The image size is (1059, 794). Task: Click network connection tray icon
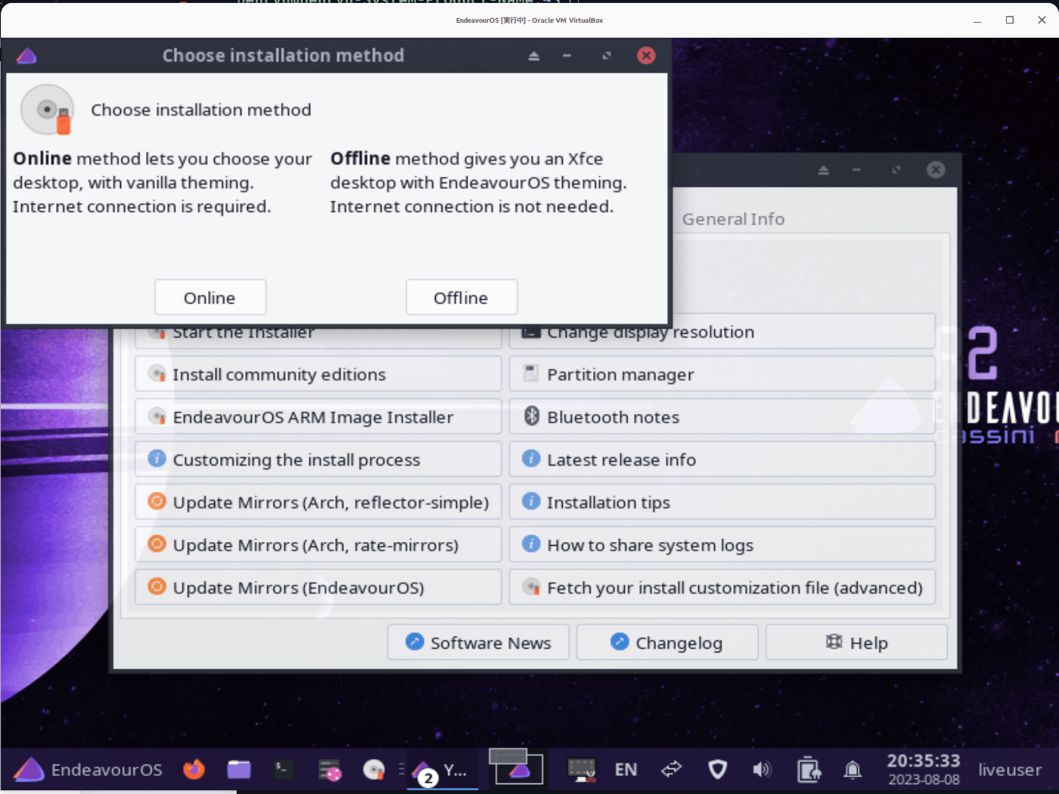(672, 770)
